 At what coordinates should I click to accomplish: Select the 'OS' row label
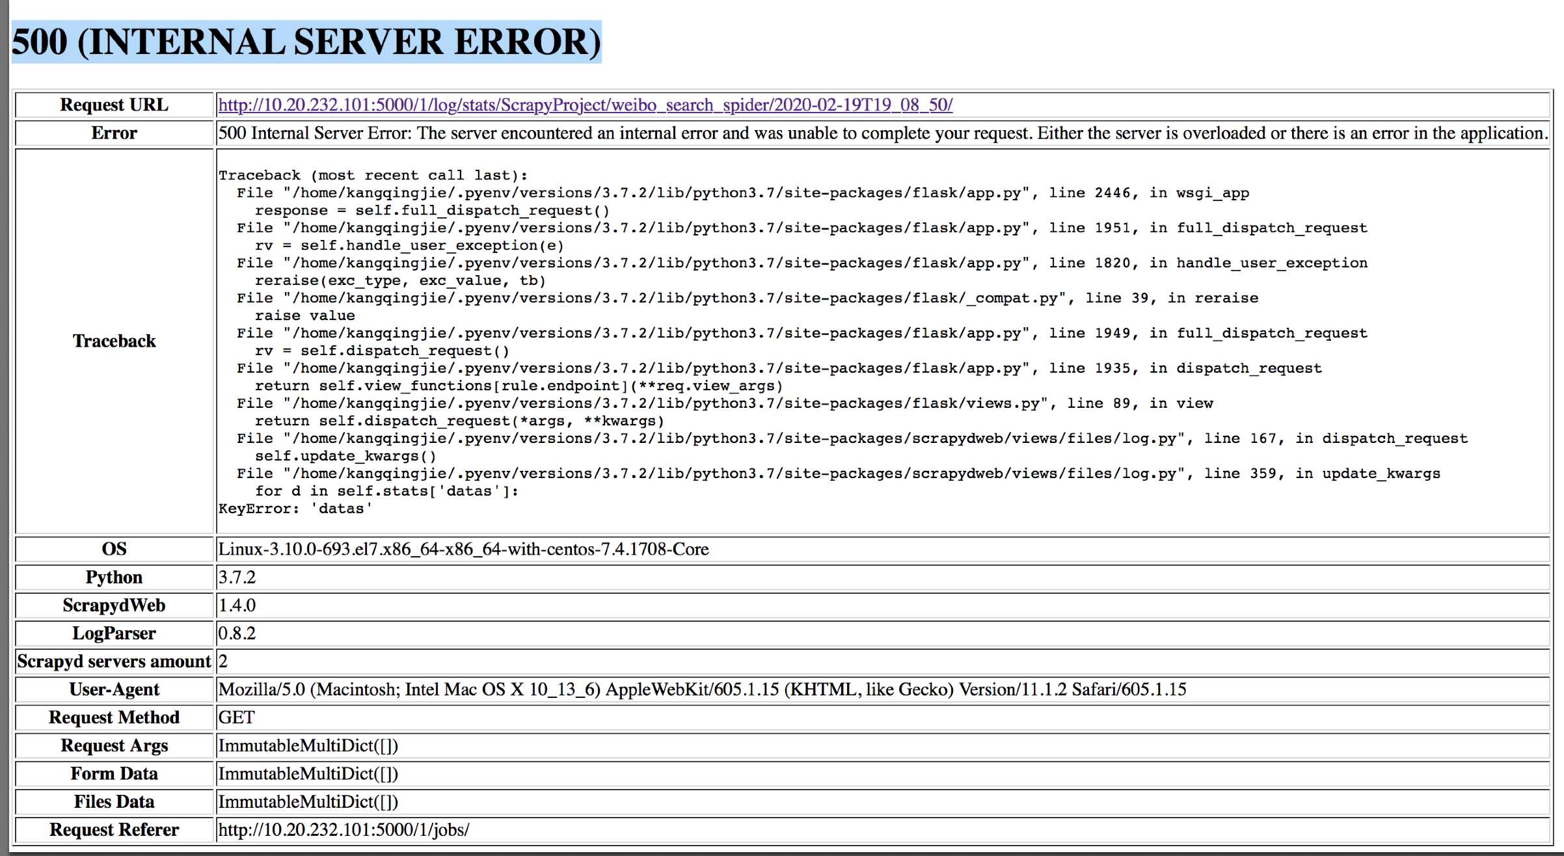coord(115,549)
